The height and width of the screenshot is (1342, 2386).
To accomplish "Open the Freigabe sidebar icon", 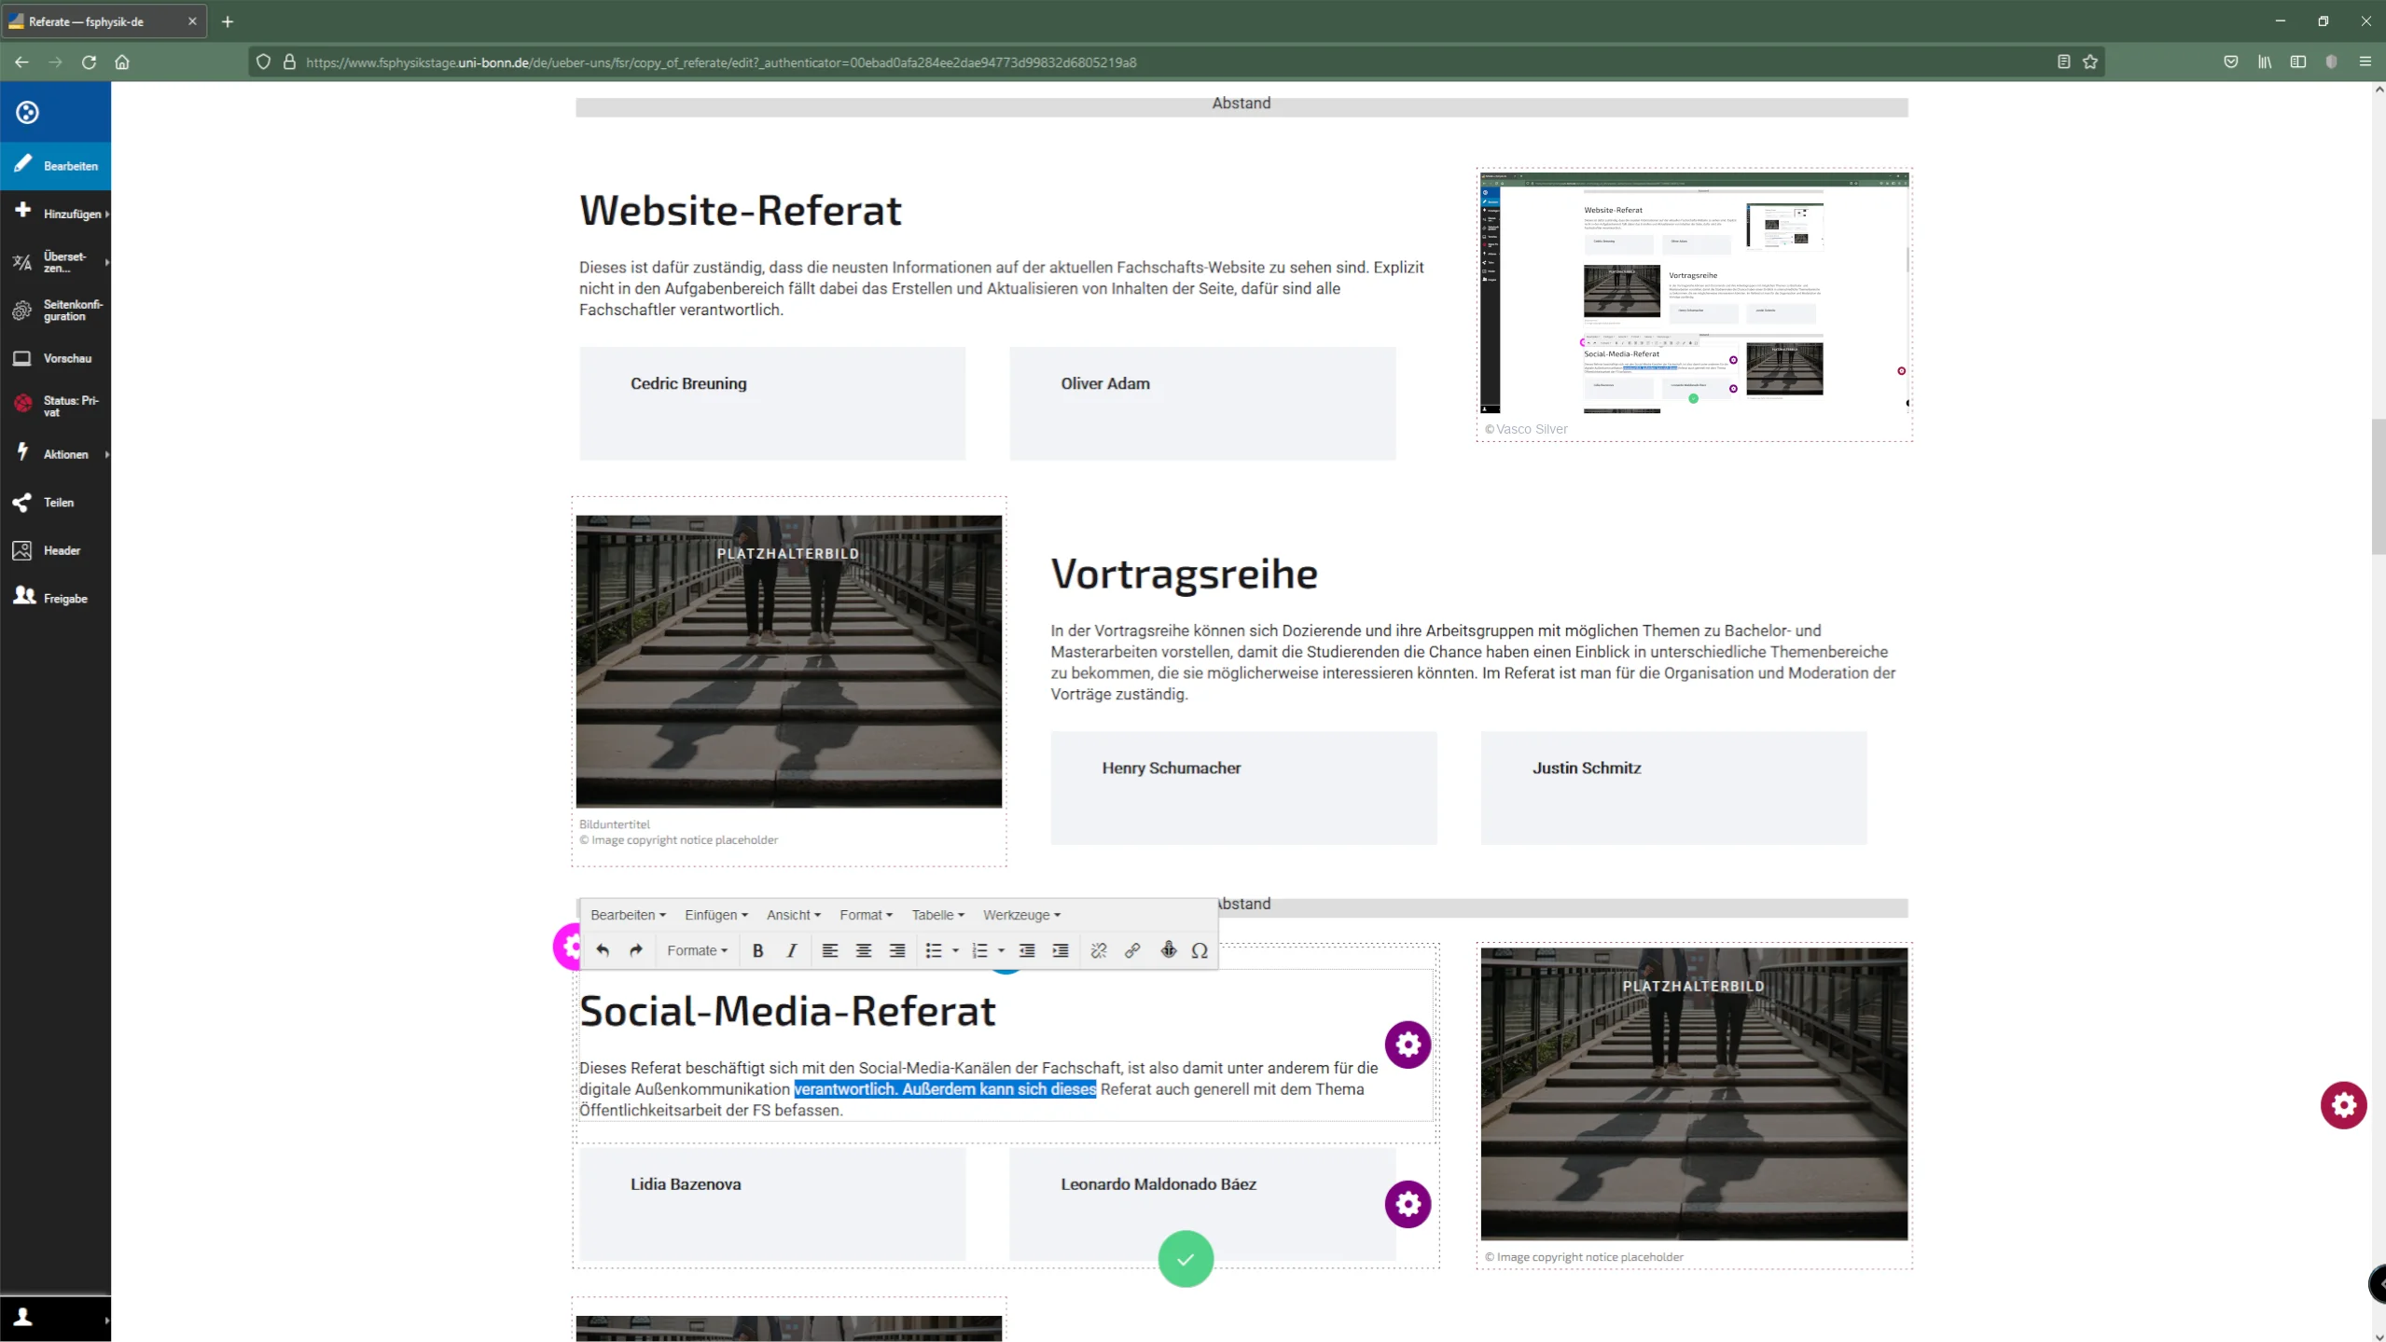I will pyautogui.click(x=23, y=597).
